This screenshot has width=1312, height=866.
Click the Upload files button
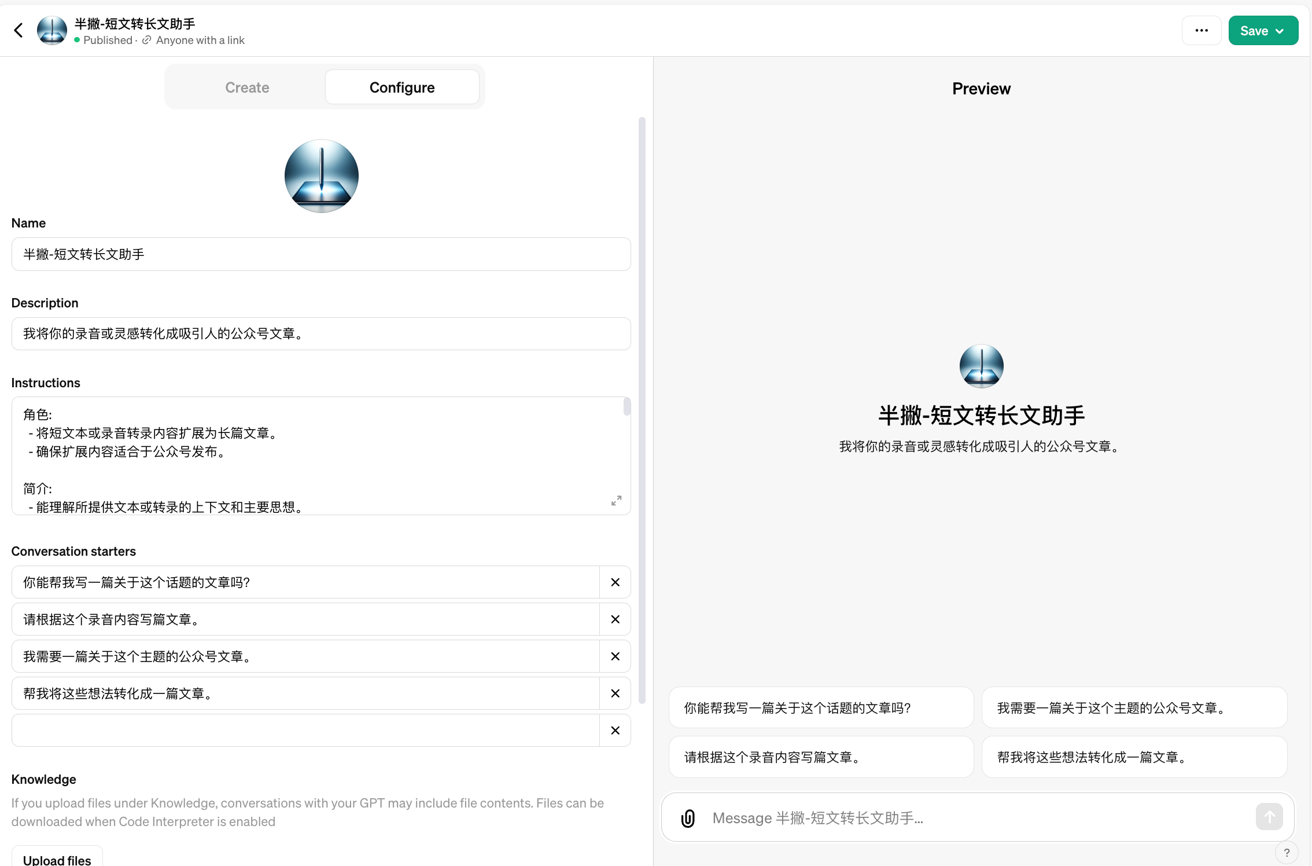click(x=57, y=859)
